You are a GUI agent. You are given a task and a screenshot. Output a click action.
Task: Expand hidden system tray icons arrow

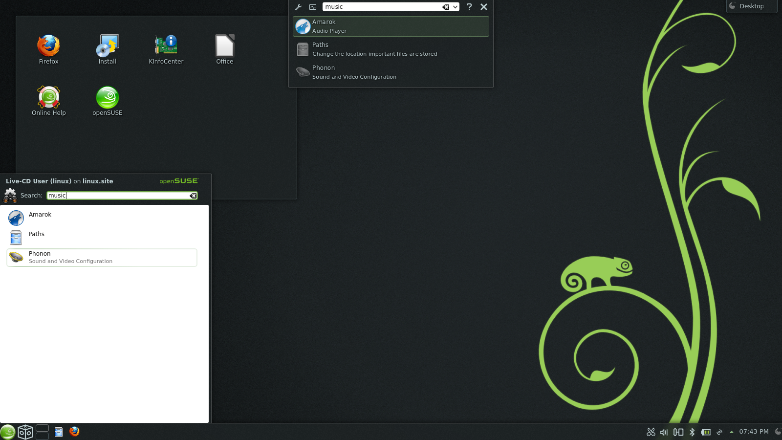tap(731, 432)
